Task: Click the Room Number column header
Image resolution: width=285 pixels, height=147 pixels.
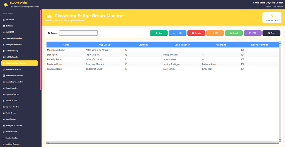Action: coord(259,45)
